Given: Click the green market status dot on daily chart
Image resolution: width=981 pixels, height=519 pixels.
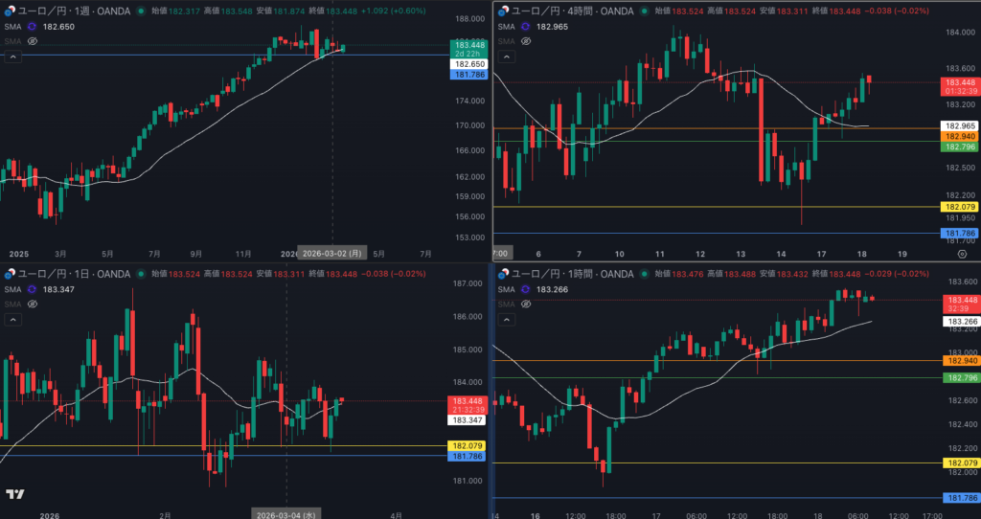Looking at the screenshot, I should coord(141,275).
